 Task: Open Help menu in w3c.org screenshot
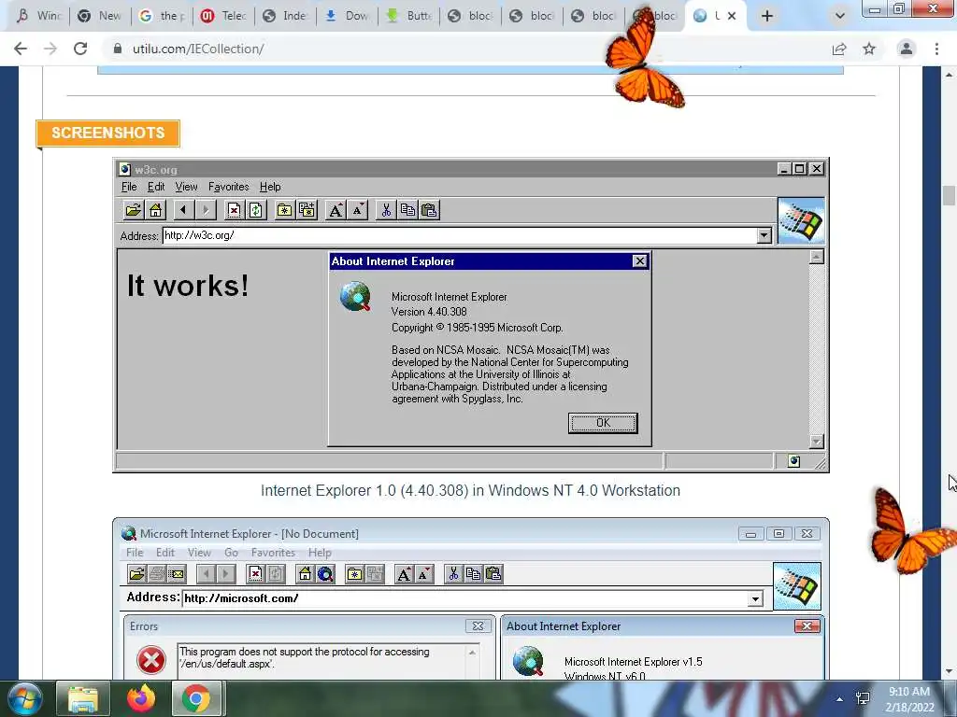[x=270, y=187]
